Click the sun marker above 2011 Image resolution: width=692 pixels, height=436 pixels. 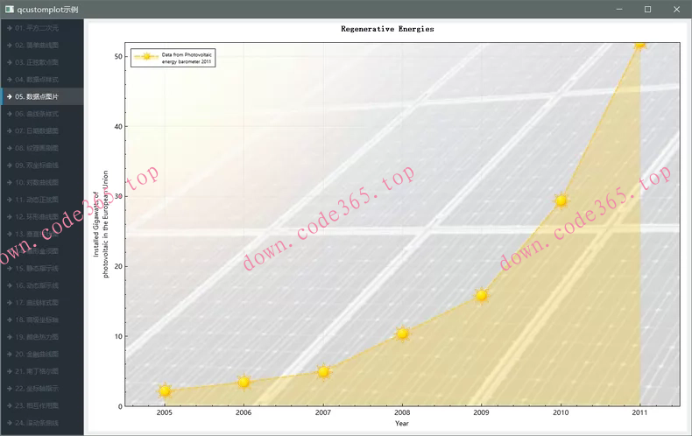click(x=639, y=42)
